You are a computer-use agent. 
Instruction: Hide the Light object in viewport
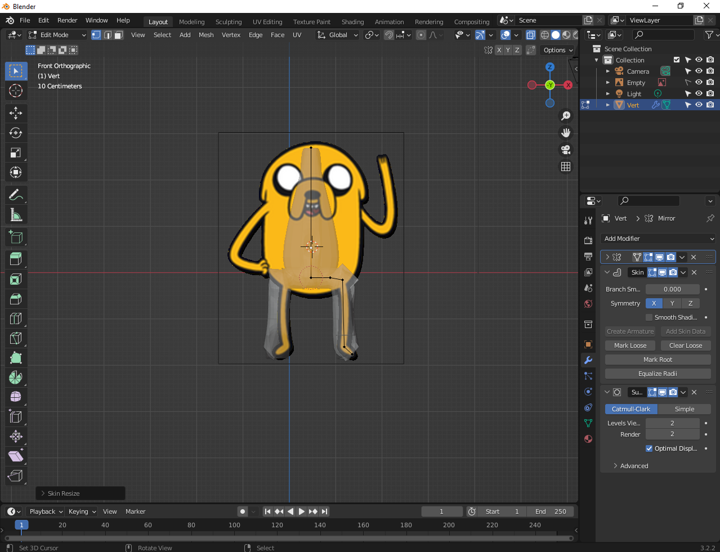pos(699,94)
